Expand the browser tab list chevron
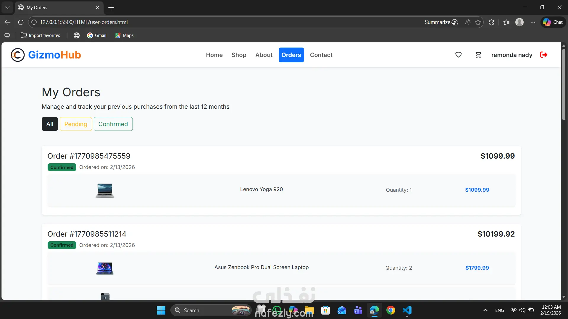Image resolution: width=568 pixels, height=319 pixels. coord(7,7)
